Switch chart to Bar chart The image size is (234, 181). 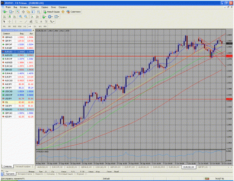point(4,17)
